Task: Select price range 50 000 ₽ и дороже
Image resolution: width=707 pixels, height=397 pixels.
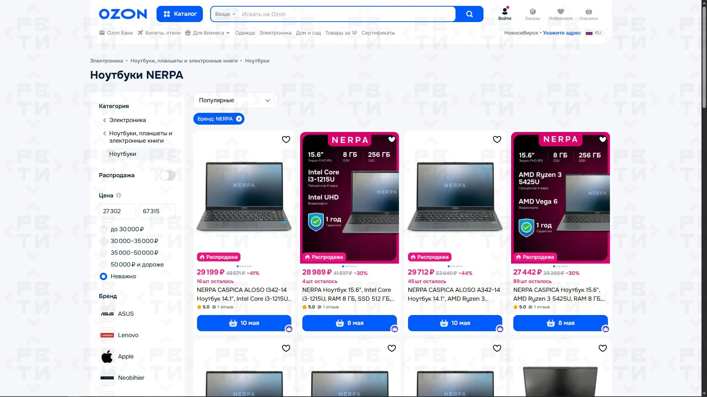Action: (x=103, y=265)
